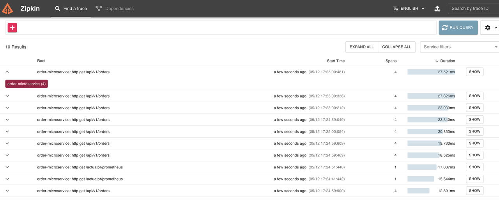Click the Dependencies tab's diagram icon
Image resolution: width=499 pixels, height=202 pixels.
click(x=99, y=9)
